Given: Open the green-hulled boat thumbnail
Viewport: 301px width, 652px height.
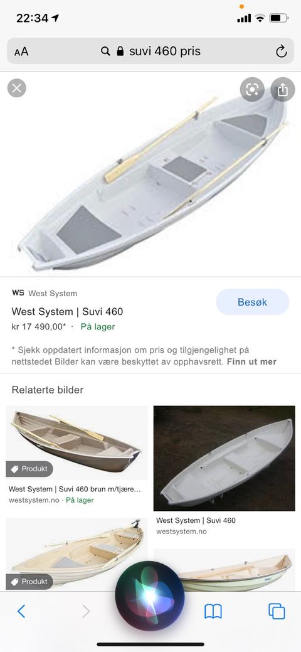Looking at the screenshot, I should point(224,570).
